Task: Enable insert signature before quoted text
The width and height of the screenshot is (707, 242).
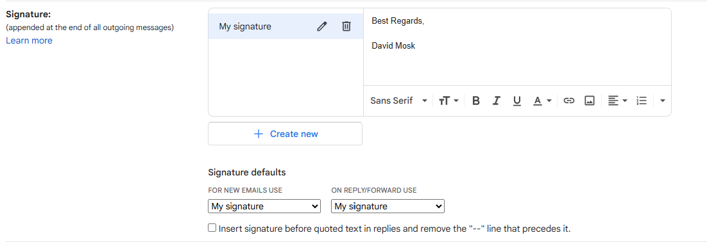Action: tap(212, 228)
